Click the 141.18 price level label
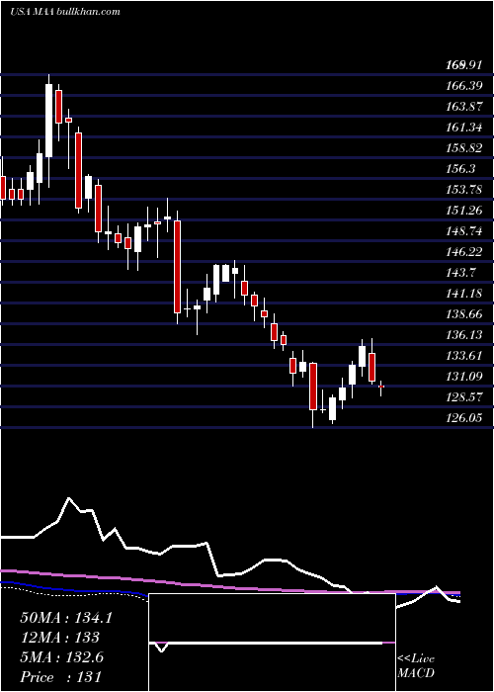494x692 pixels. click(x=463, y=293)
